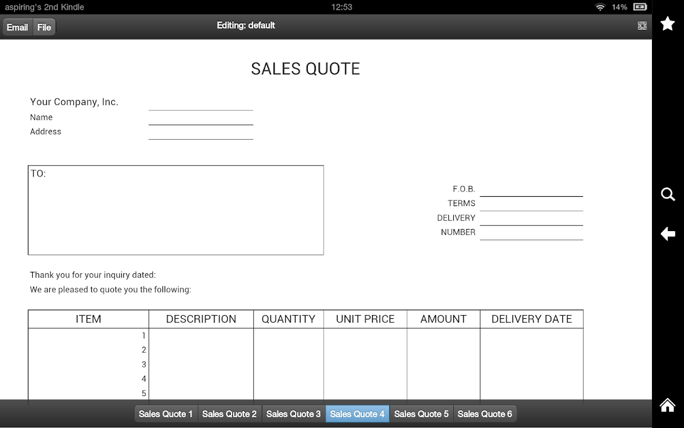Check the Wi-Fi status icon

pos(600,7)
